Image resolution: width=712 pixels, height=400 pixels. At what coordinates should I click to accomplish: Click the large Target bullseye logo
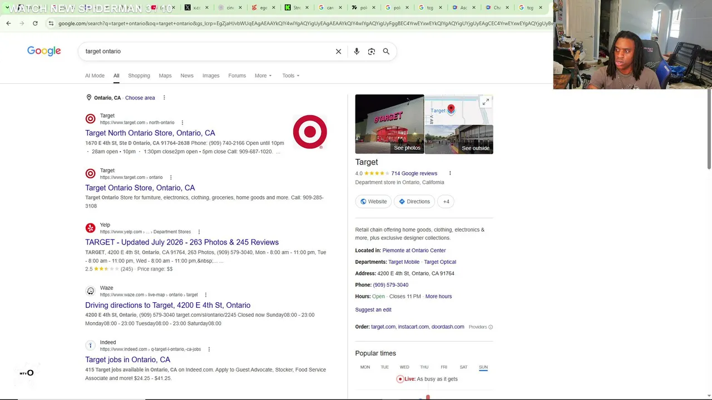point(310,132)
